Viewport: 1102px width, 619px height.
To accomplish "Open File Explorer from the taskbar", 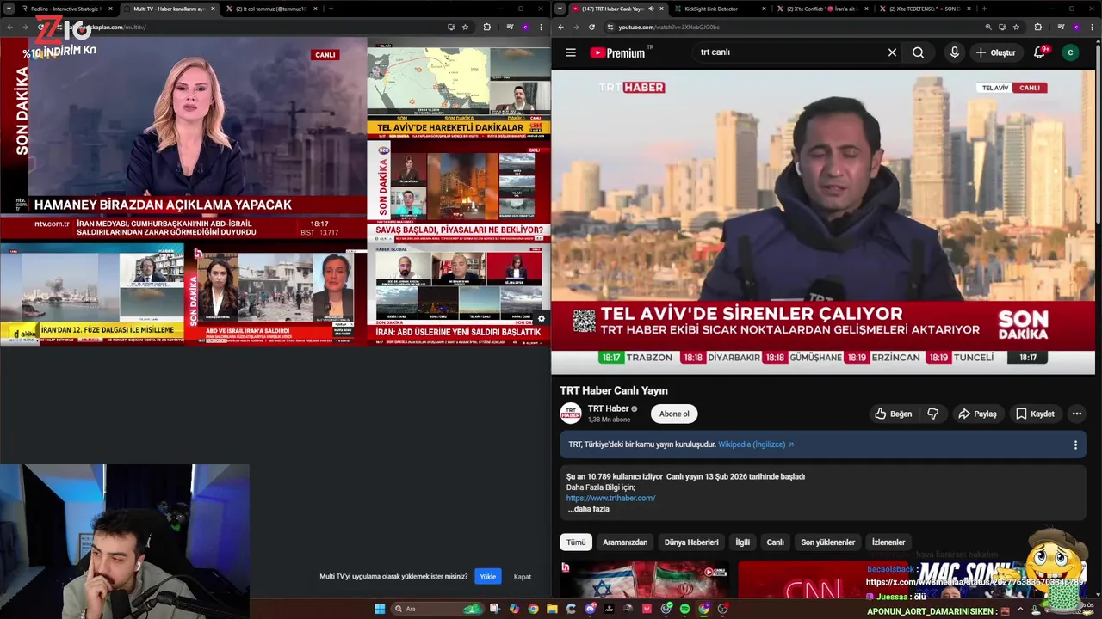I will (x=552, y=609).
